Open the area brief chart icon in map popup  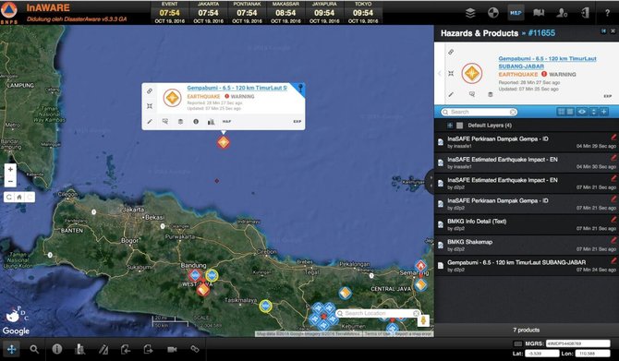click(212, 122)
